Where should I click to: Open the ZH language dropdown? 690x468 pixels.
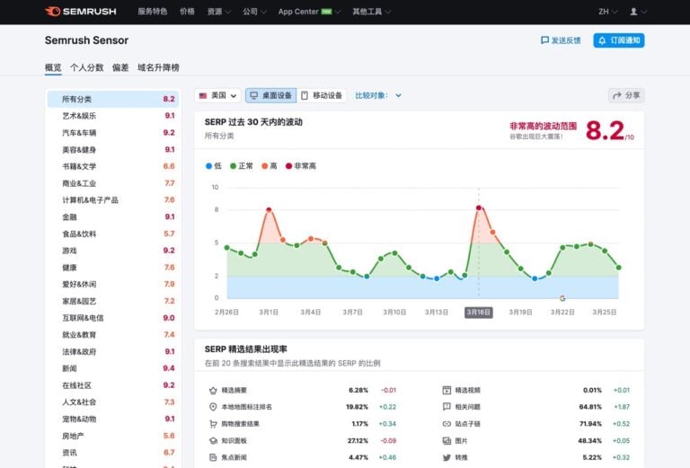[607, 12]
